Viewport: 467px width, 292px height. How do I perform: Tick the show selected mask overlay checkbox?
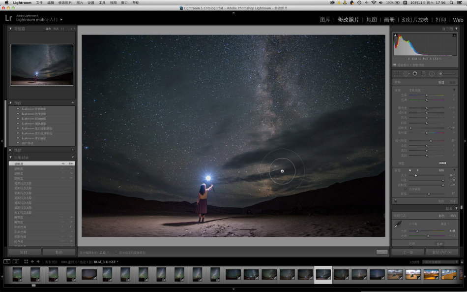pos(116,252)
